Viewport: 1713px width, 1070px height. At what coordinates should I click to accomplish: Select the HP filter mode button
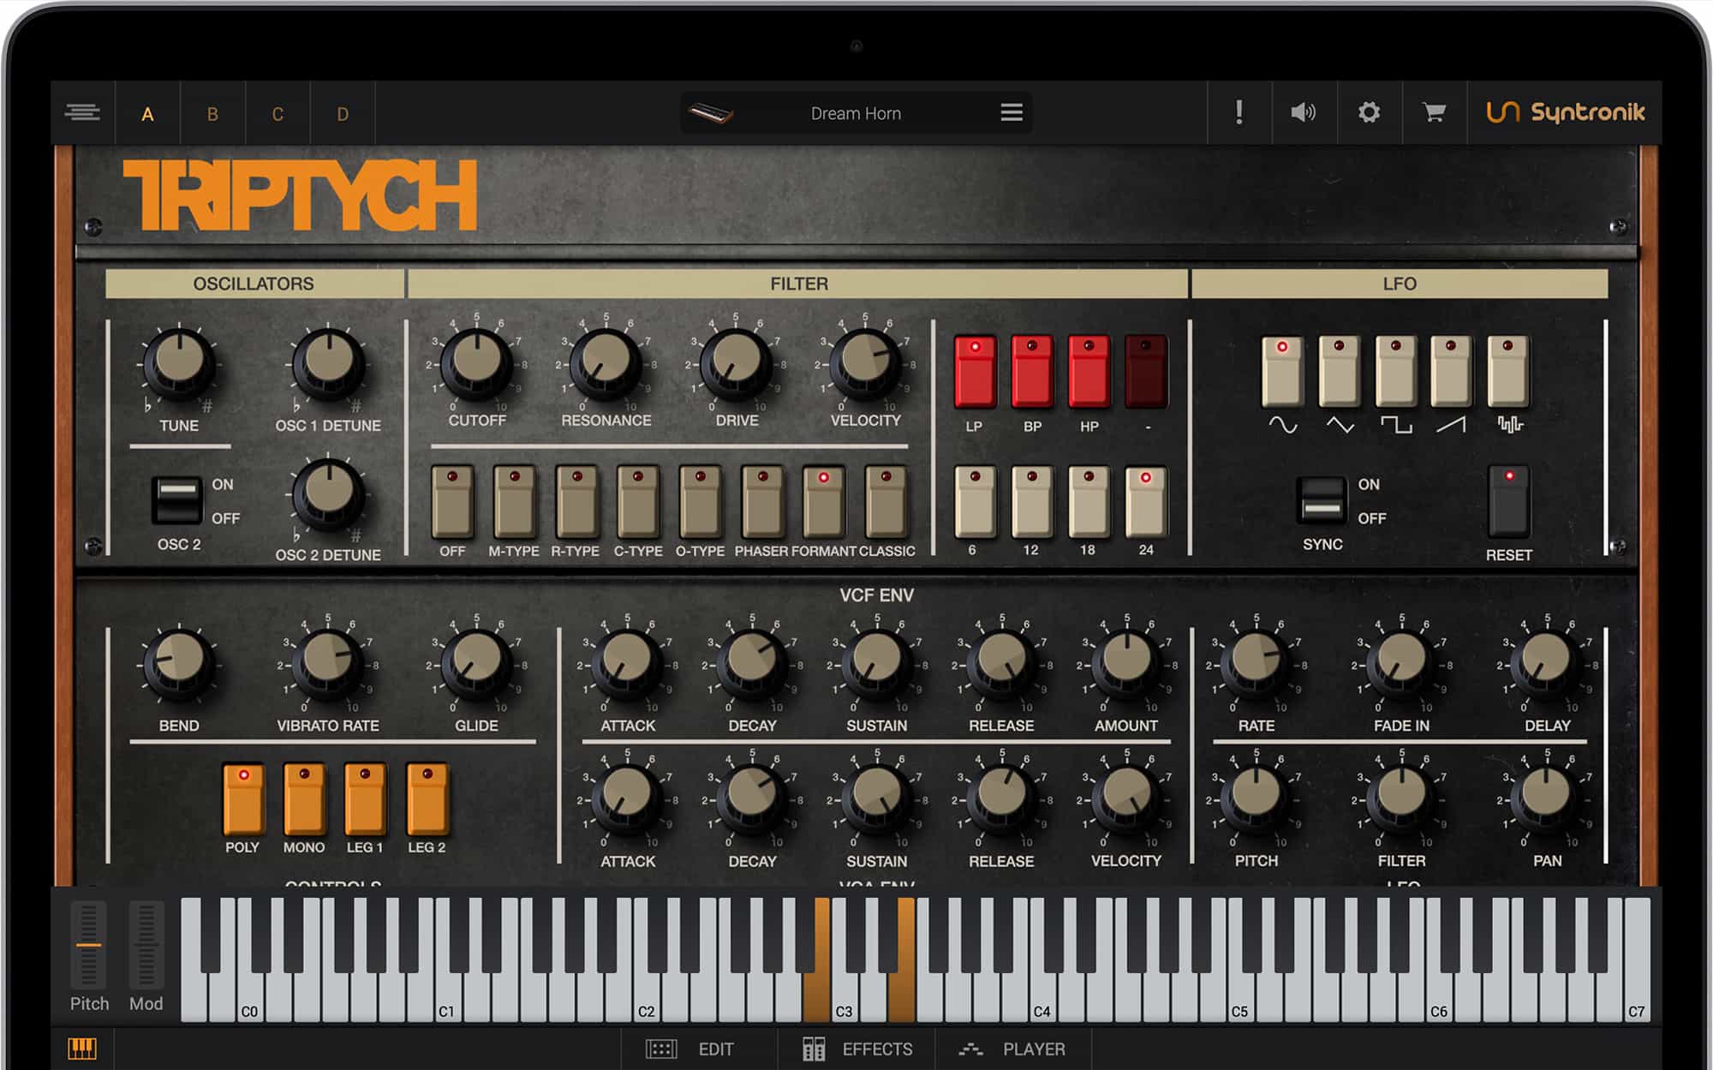[x=1089, y=371]
